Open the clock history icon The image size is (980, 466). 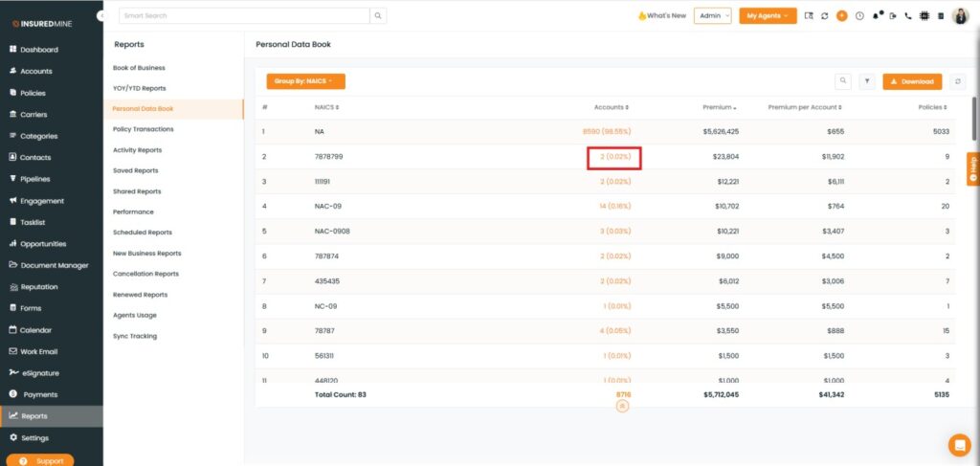point(859,16)
